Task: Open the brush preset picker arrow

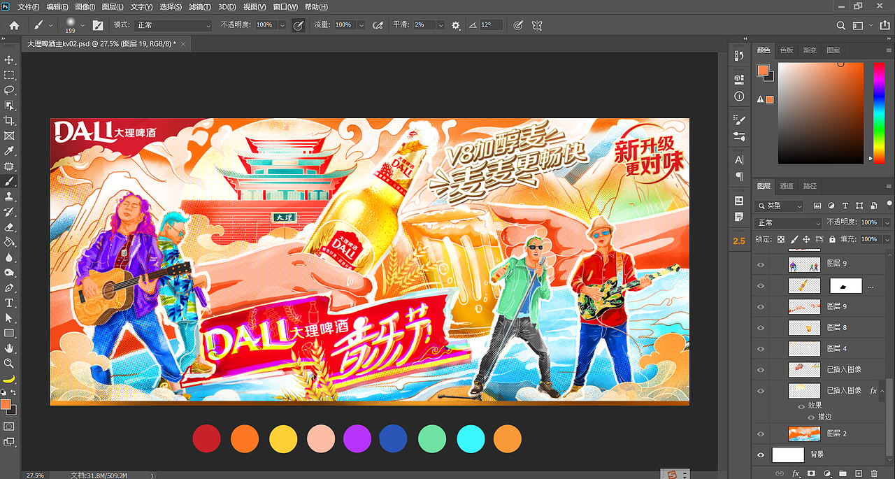Action: coord(83,25)
